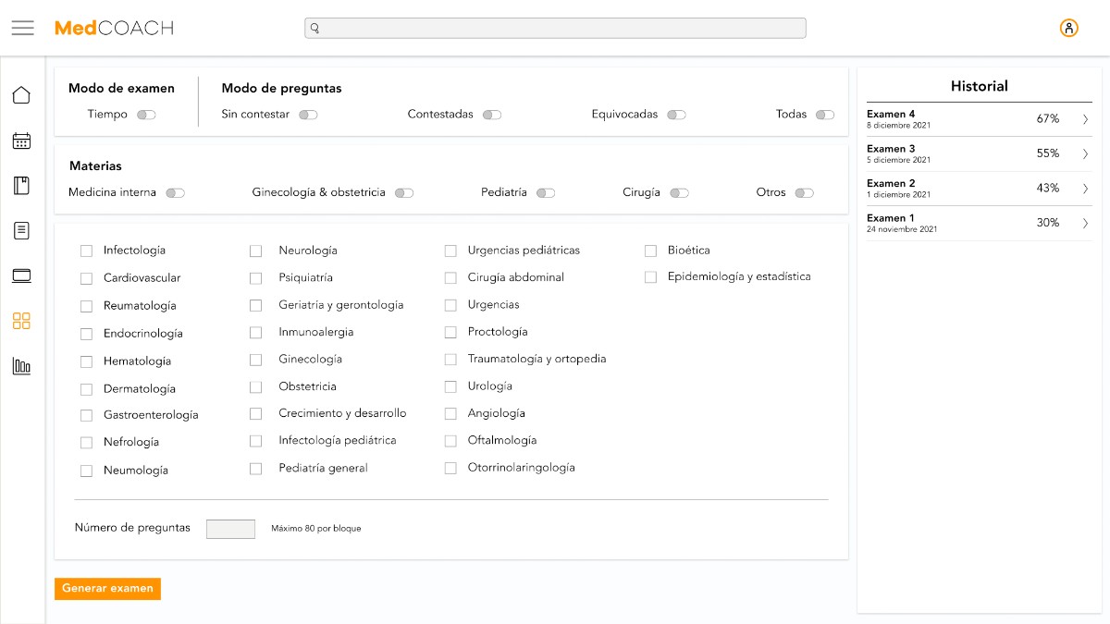Screen dimensions: 1110x624
Task: Switch on the Equivocadas questions toggle
Action: pyautogui.click(x=676, y=115)
